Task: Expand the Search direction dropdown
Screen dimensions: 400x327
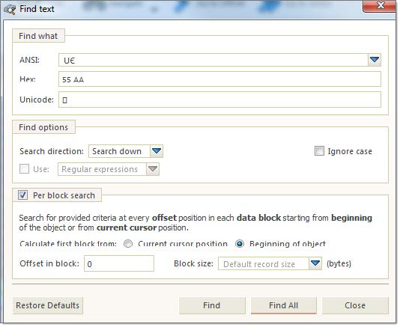Action: tap(157, 151)
